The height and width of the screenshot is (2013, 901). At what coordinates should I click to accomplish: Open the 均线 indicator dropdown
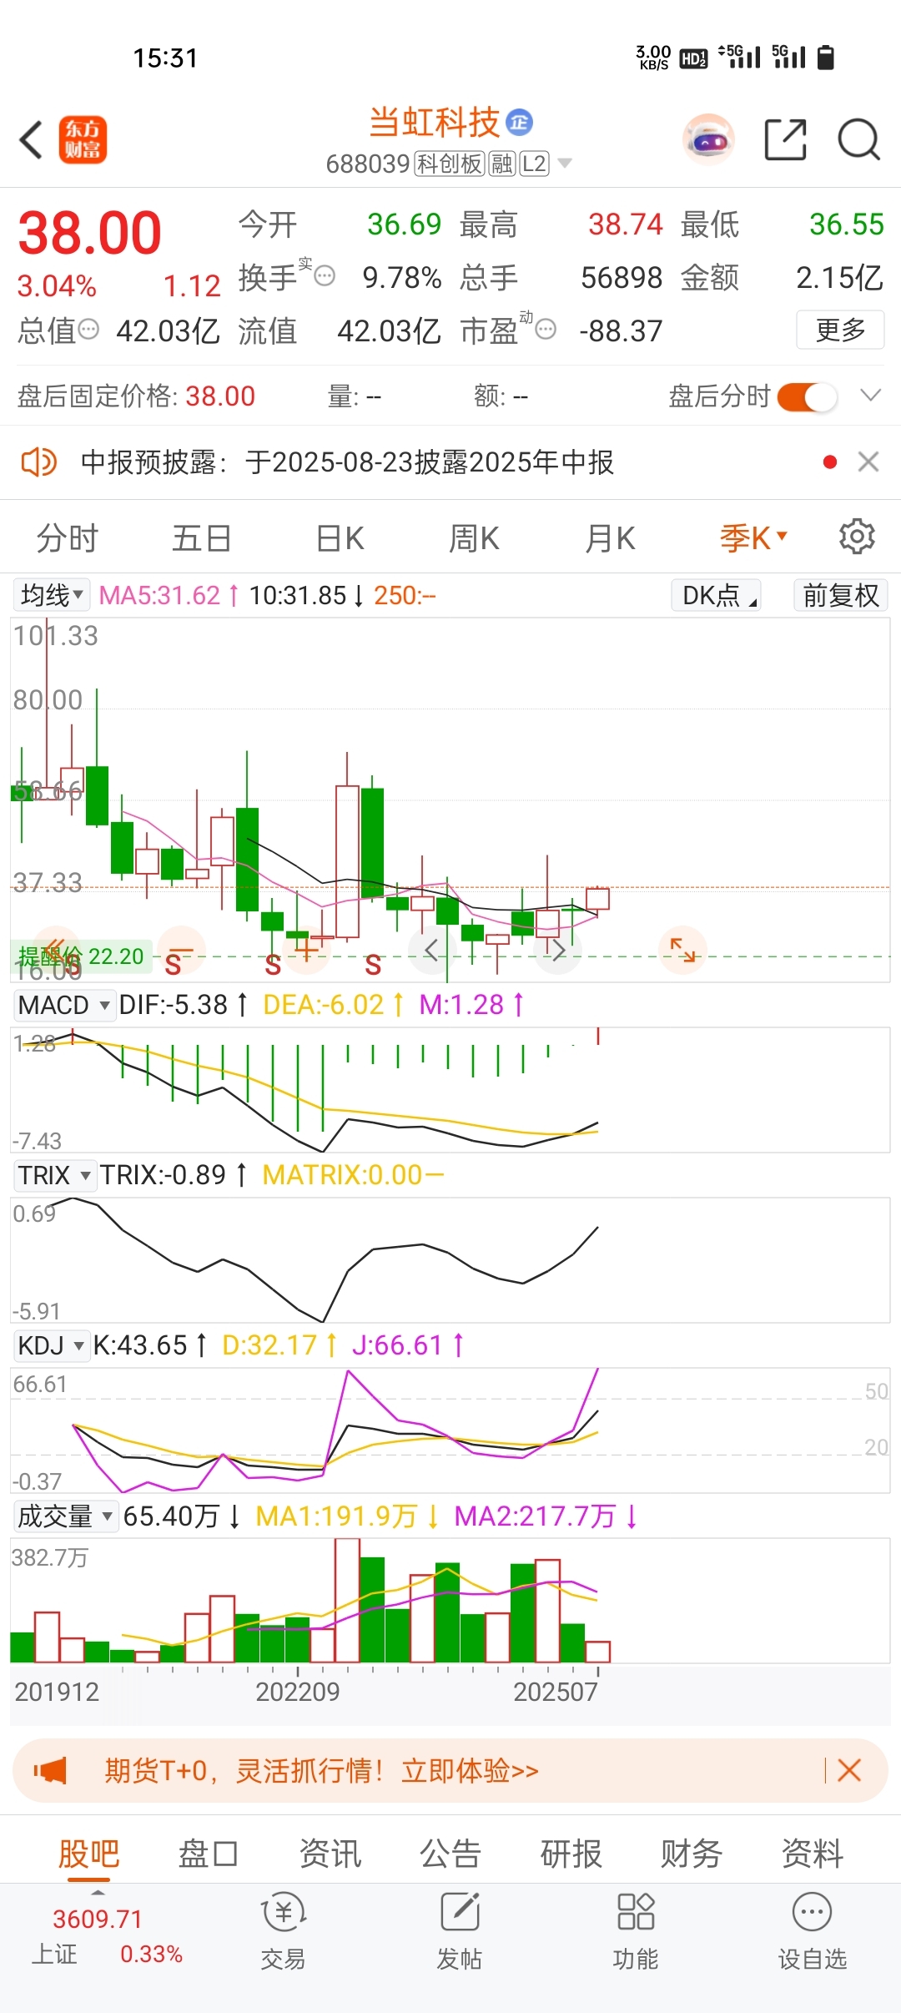click(x=52, y=595)
